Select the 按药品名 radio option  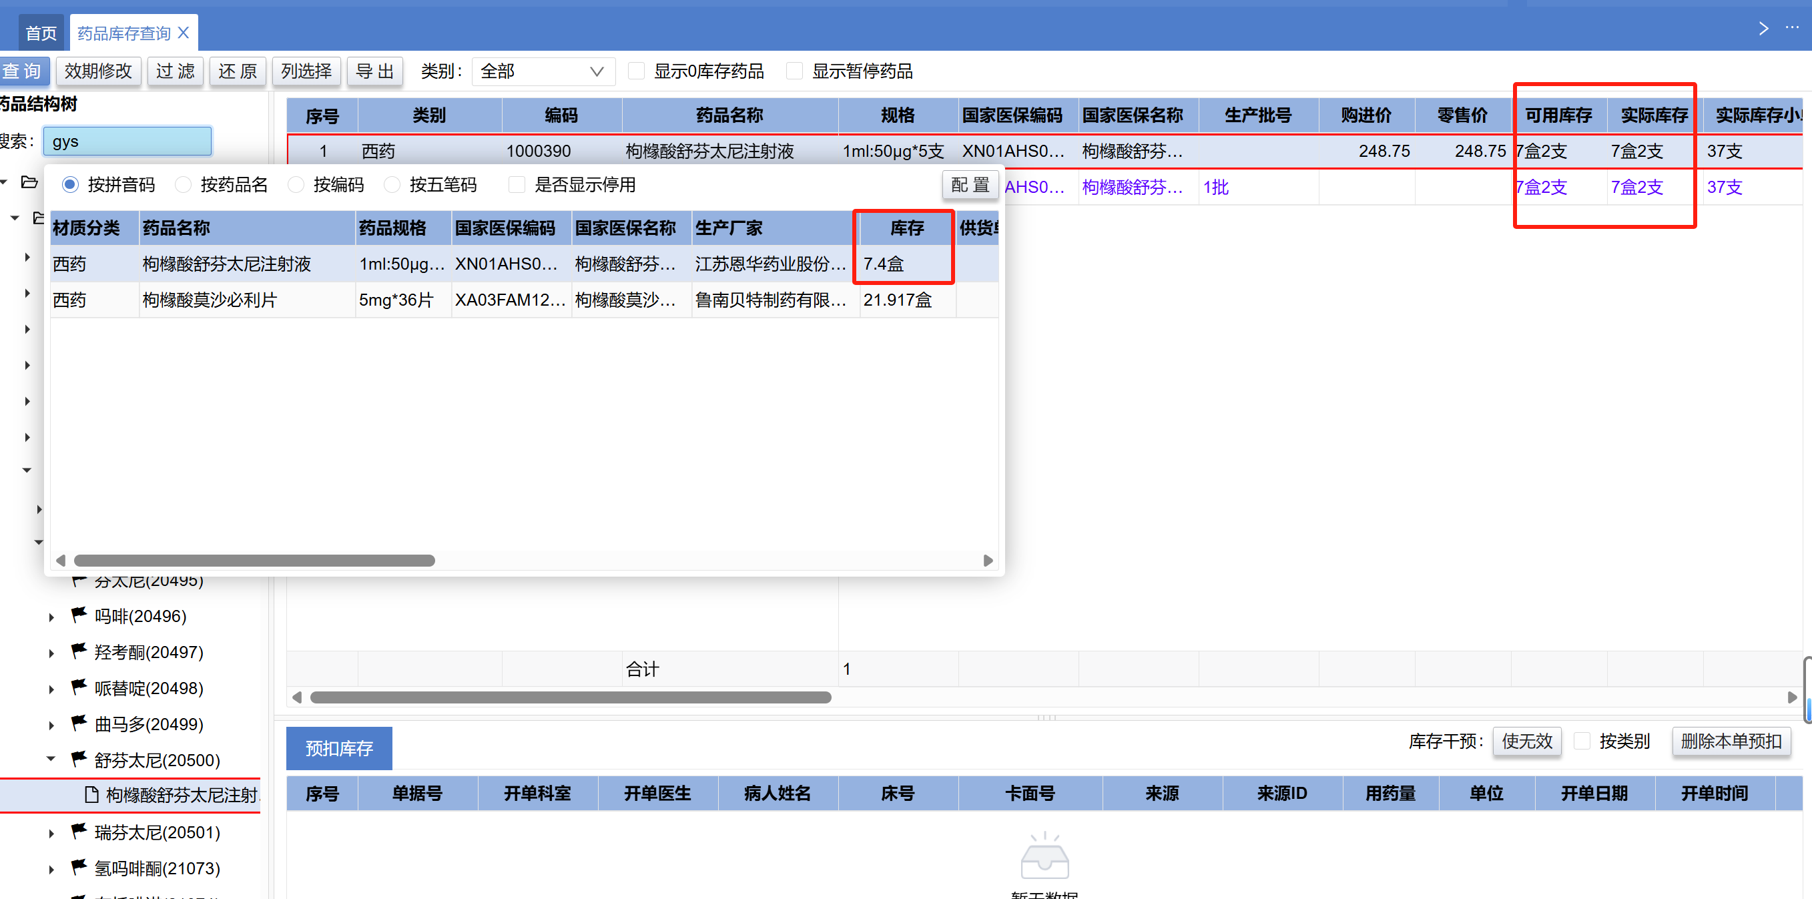[x=184, y=185]
